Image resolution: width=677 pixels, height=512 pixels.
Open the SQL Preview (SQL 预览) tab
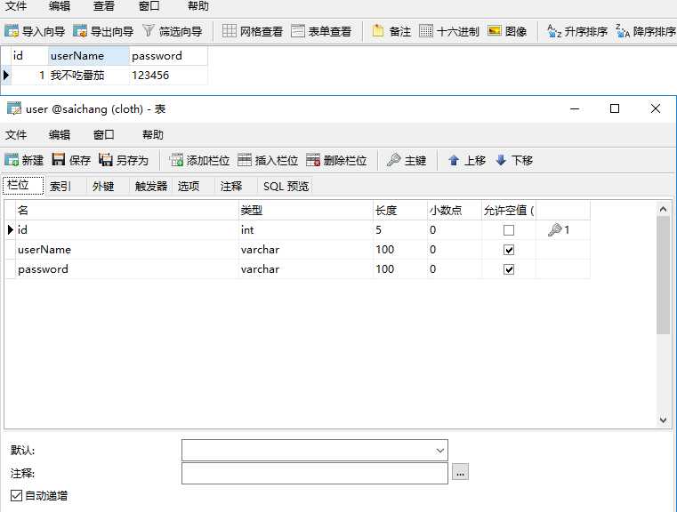point(286,186)
